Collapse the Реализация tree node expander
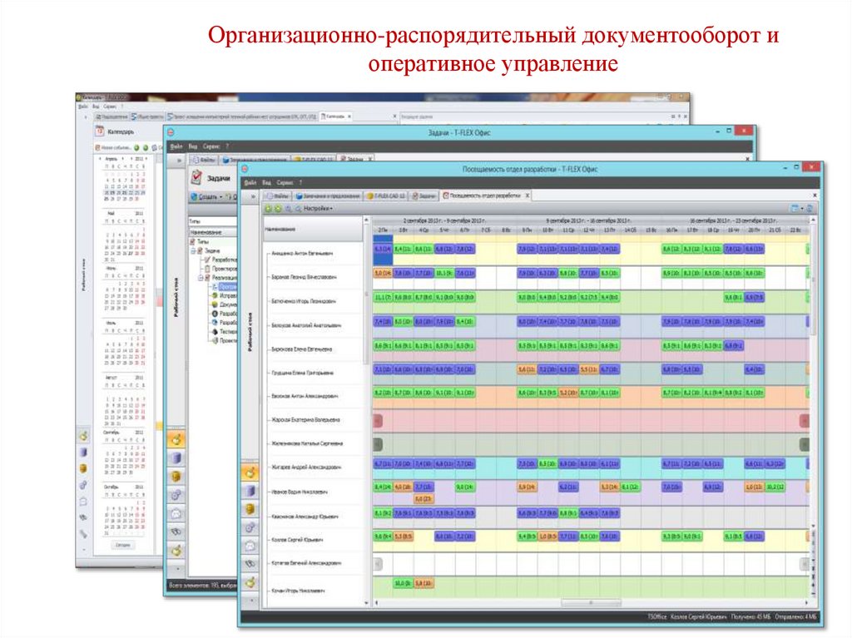This screenshot has height=638, width=852. pyautogui.click(x=201, y=278)
